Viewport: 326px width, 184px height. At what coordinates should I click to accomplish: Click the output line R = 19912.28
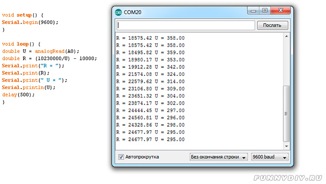click(150, 67)
